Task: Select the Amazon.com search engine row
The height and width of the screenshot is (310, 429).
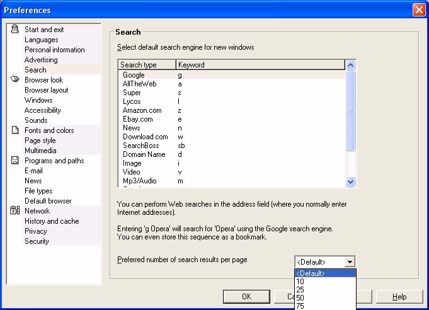Action: 142,110
